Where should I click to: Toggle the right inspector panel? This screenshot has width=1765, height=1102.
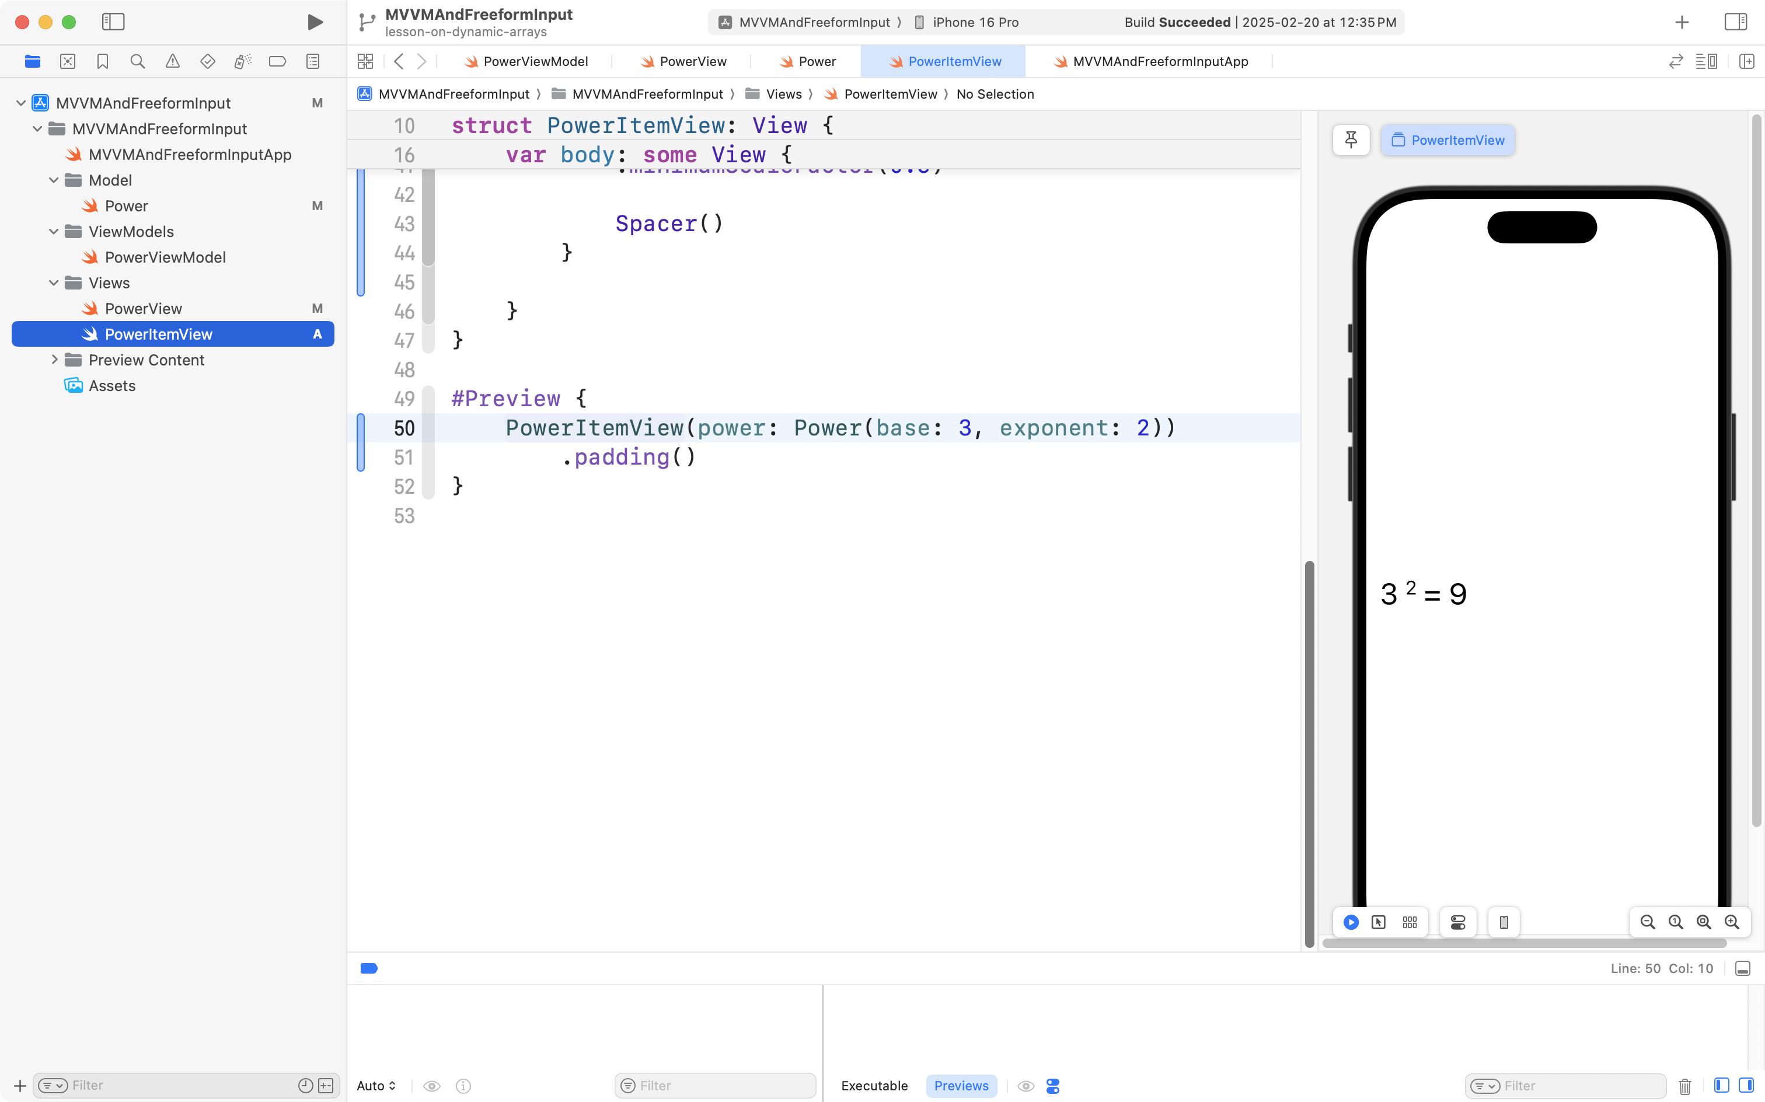click(1735, 22)
